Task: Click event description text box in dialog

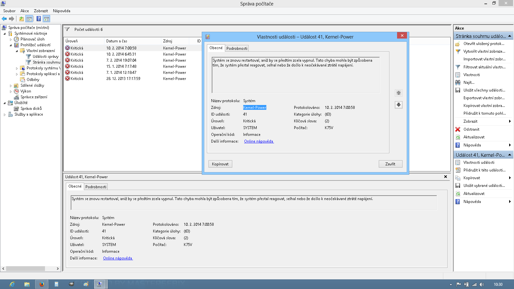Action: tap(296, 75)
